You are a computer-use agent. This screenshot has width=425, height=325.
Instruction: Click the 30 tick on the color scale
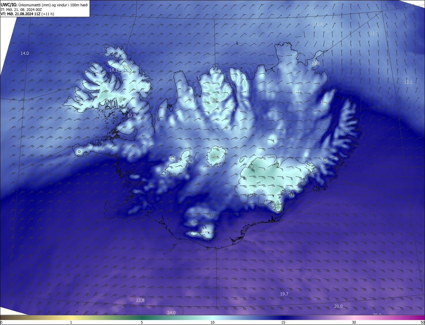pos(354,322)
